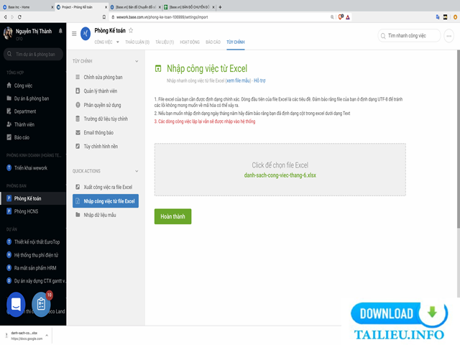Click Tìm nhanh công việc search box
Screen dimensions: 460x345
coord(409,36)
